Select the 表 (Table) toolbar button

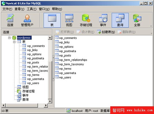point(52,20)
